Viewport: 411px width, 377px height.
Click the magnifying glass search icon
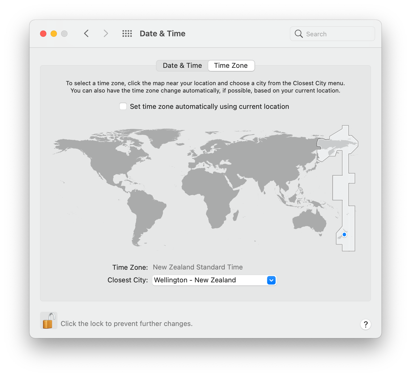(299, 34)
